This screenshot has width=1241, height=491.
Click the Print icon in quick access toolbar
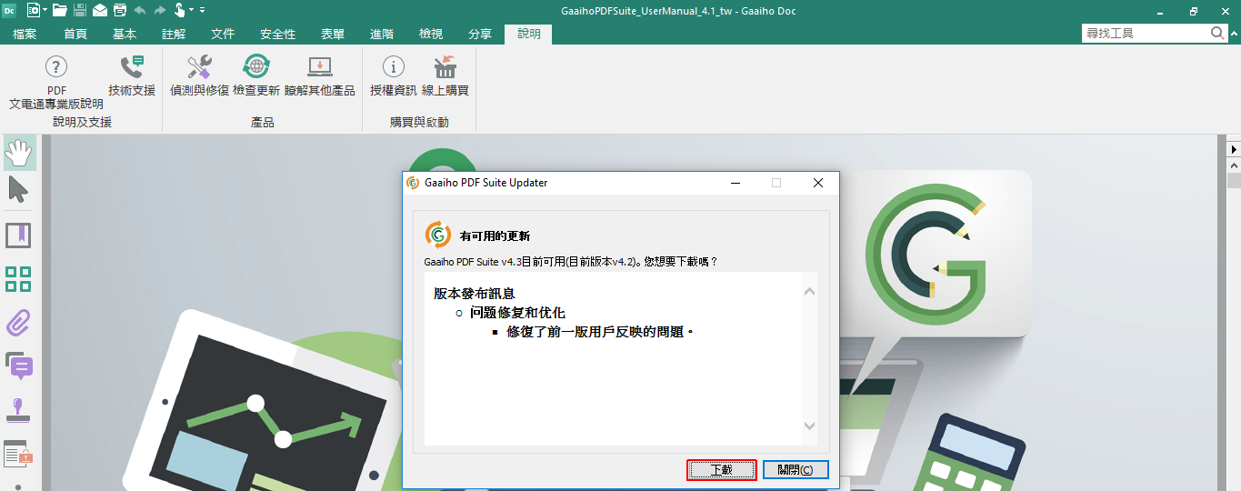[120, 10]
